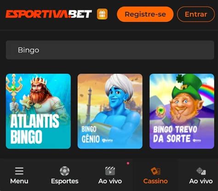Click Galeta logo on Trevo da Sorte card
The height and width of the screenshot is (191, 218).
pyautogui.click(x=197, y=140)
